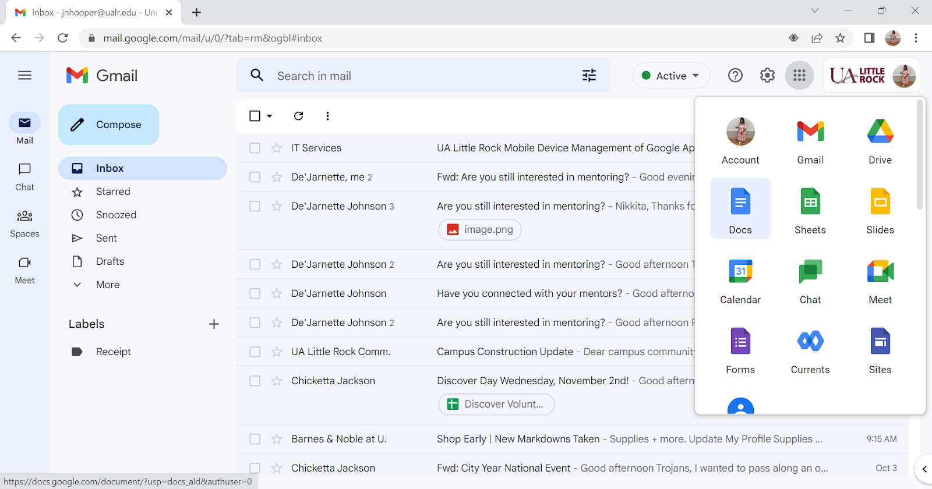Open the Active status dropdown
The height and width of the screenshot is (489, 932).
coord(671,76)
